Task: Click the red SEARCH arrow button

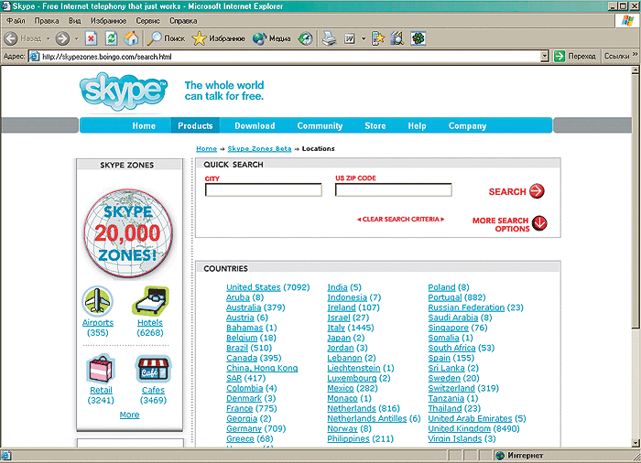Action: (537, 191)
